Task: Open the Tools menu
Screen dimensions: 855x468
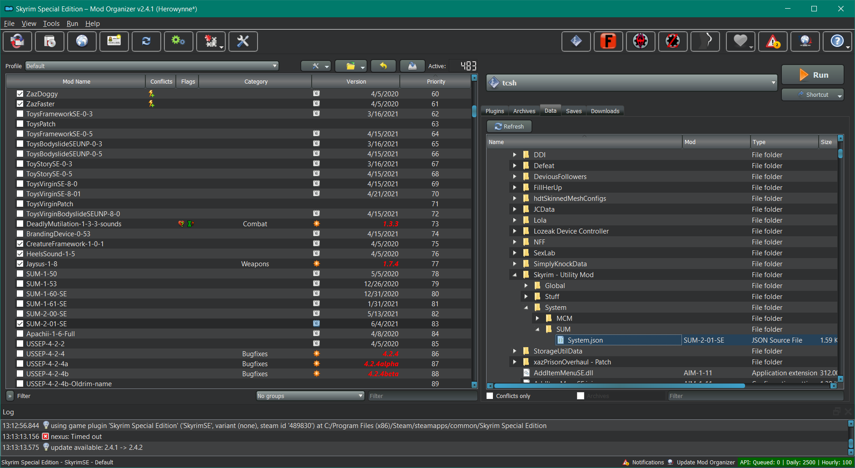Action: [51, 24]
